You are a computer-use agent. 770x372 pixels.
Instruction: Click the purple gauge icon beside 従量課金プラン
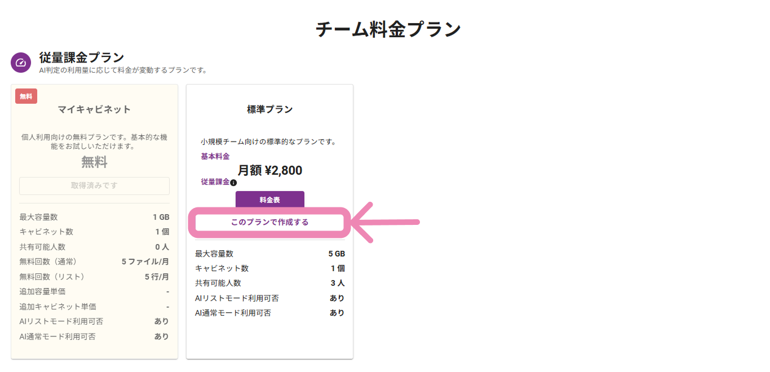coord(21,63)
